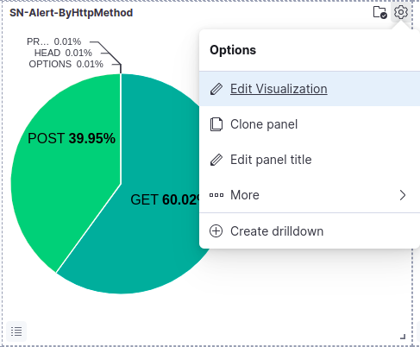Click the pencil icon beside Edit panel title

tap(216, 160)
